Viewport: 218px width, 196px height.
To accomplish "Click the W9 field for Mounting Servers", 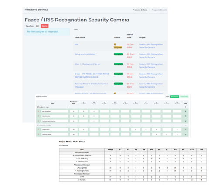I will click(167, 134).
